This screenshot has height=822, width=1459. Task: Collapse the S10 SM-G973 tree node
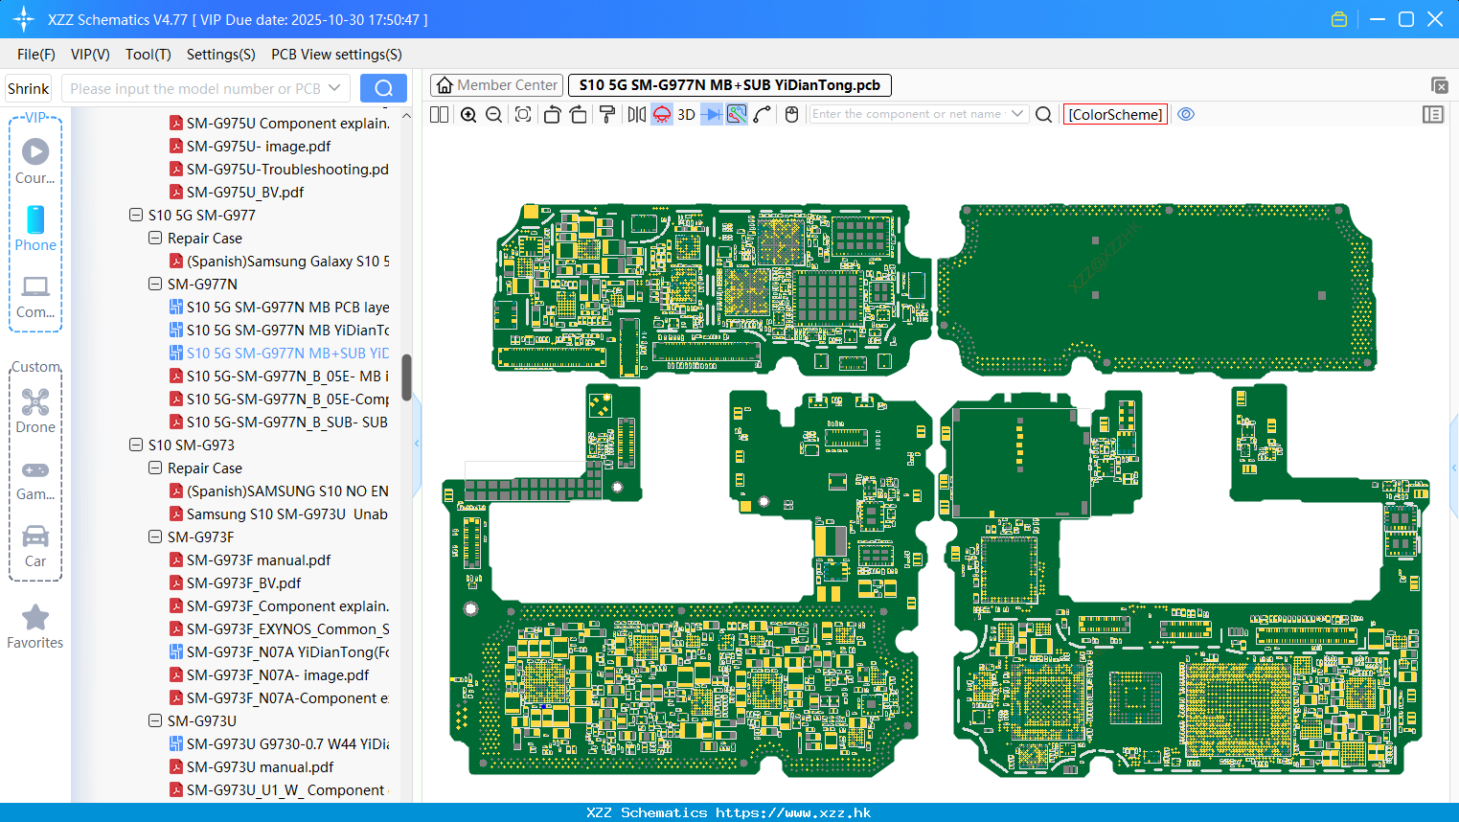[136, 445]
